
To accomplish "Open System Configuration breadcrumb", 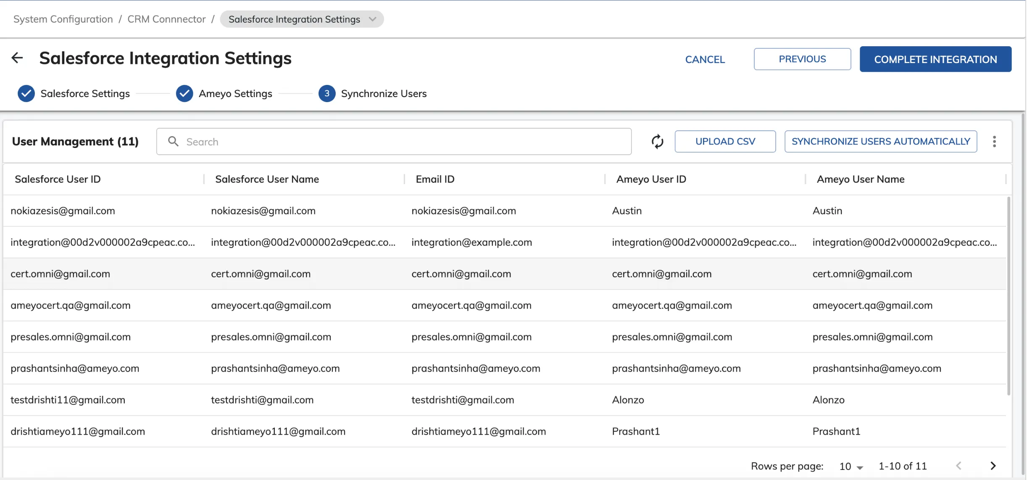I will (x=63, y=19).
